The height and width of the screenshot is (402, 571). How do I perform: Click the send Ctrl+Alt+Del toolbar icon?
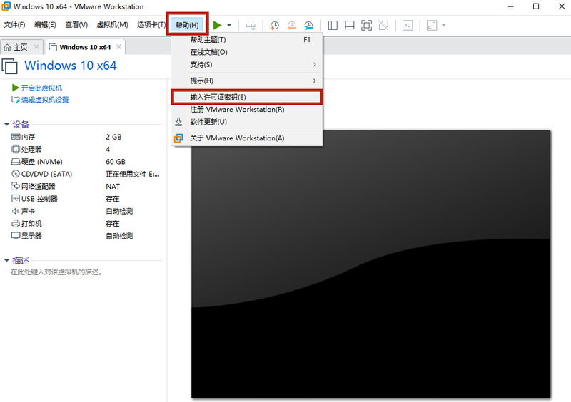(x=251, y=25)
